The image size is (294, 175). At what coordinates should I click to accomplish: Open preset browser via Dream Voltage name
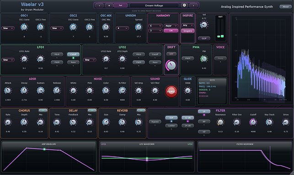[x=154, y=5]
